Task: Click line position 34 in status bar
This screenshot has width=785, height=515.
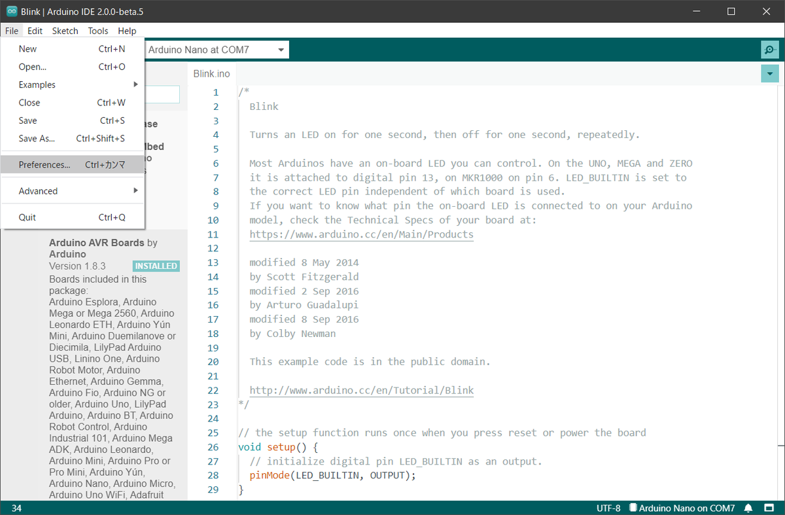Action: [16, 508]
